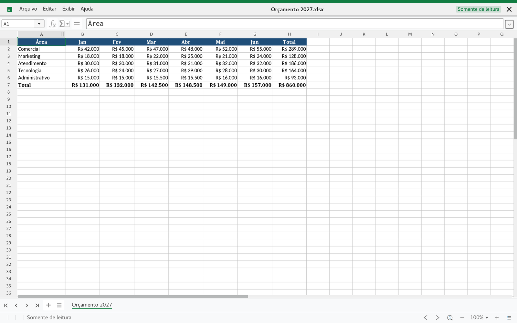
Task: Go to the next sheet tab
Action: tap(27, 305)
